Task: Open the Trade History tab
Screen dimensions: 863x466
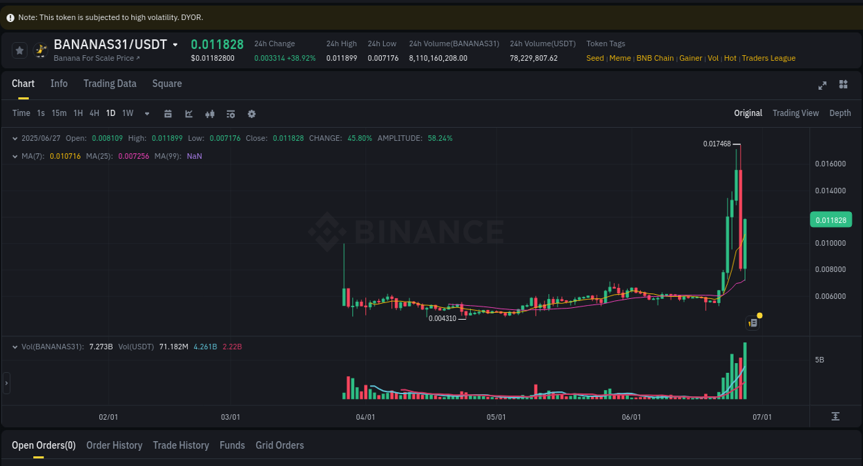Action: click(x=181, y=445)
